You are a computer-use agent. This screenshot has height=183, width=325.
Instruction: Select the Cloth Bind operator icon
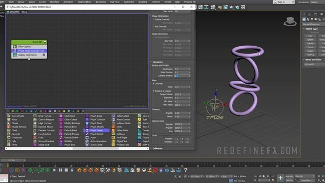click(61, 116)
